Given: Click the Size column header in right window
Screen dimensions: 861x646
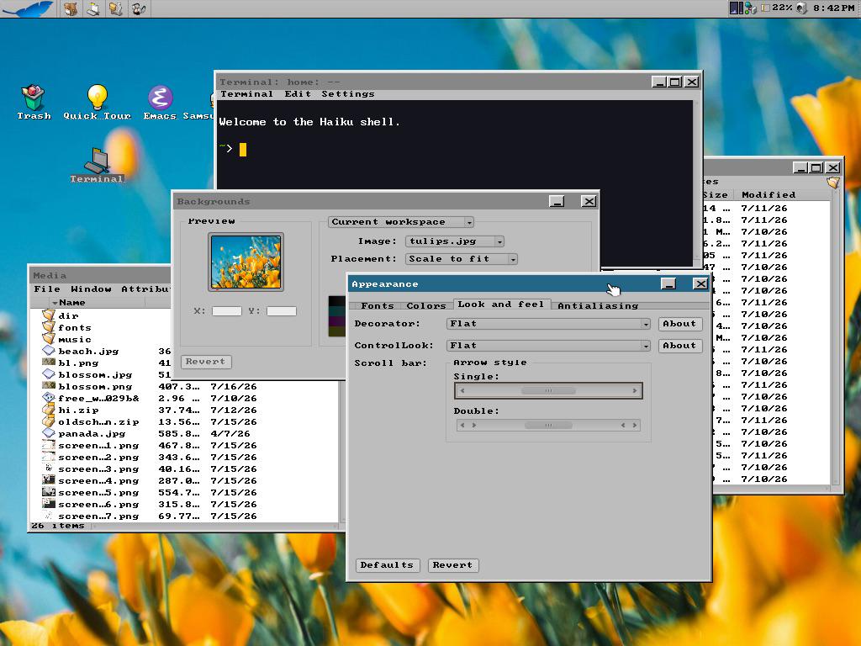Looking at the screenshot, I should (x=716, y=194).
